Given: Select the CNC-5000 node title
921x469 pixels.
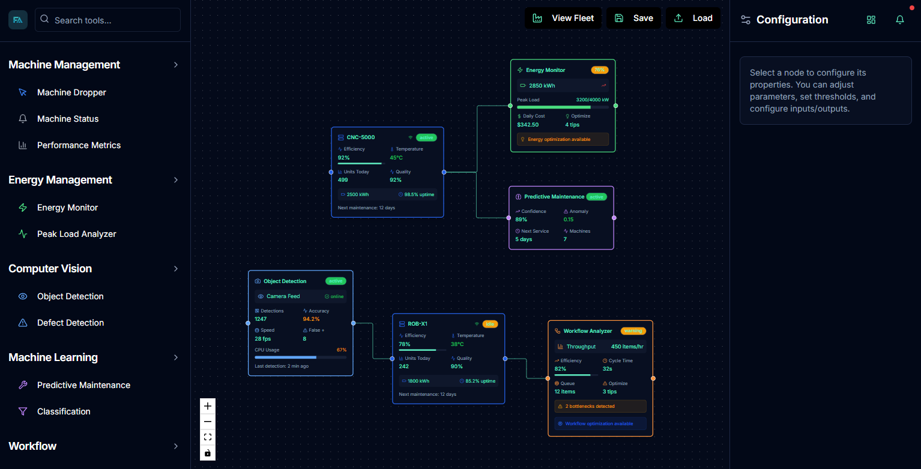Looking at the screenshot, I should 360,137.
